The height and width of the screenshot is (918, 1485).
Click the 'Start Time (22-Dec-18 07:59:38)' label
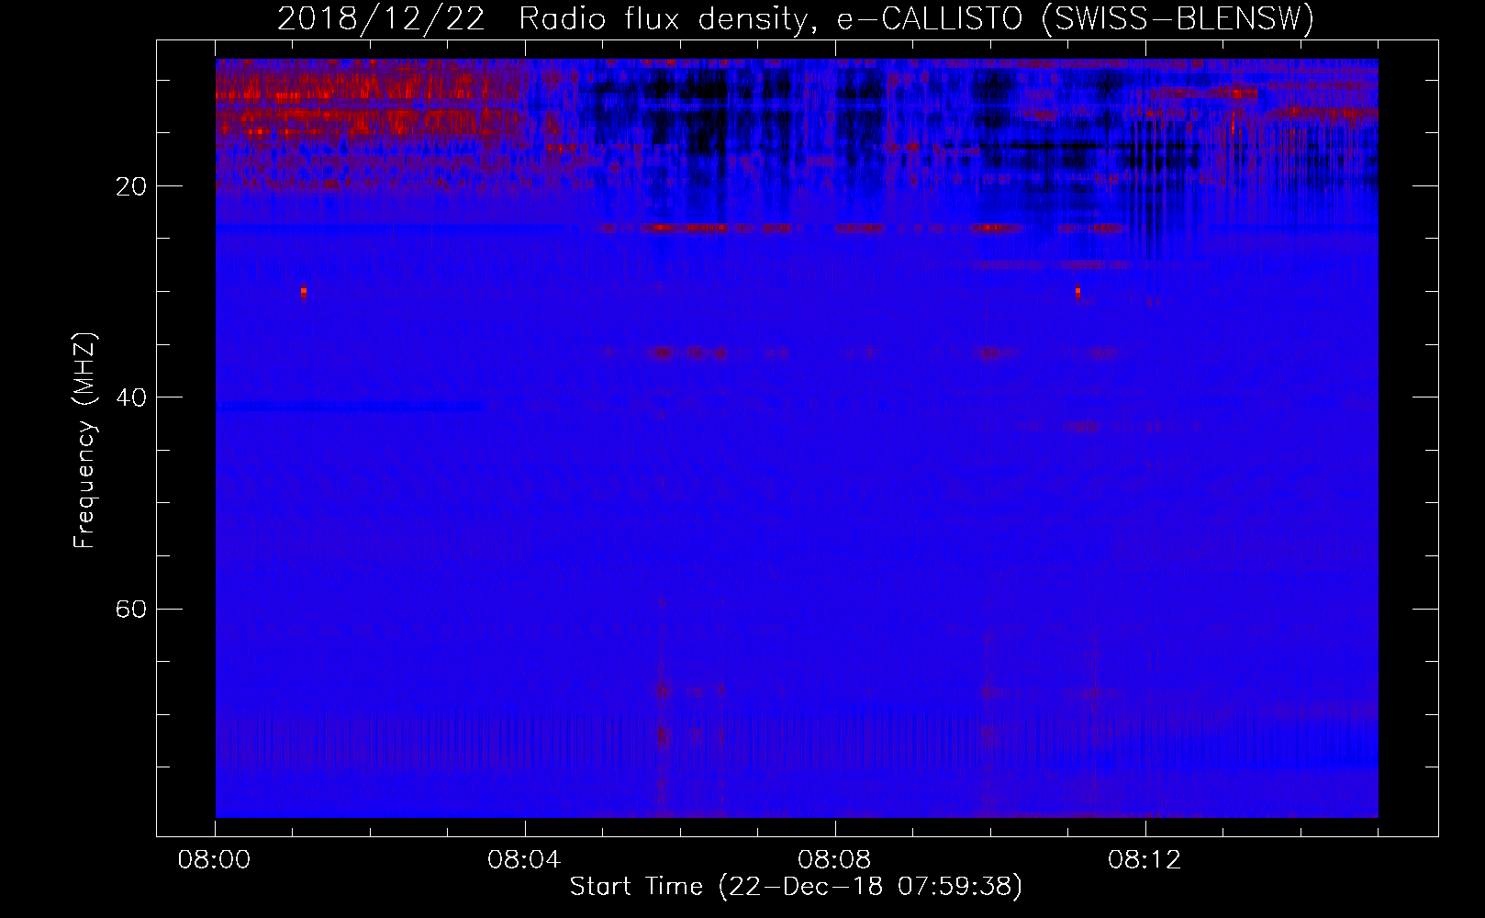tap(796, 887)
